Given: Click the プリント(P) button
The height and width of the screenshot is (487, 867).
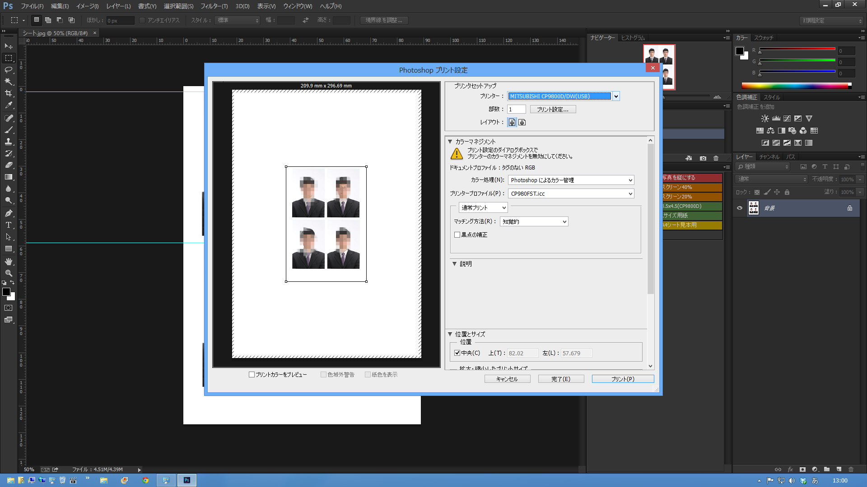Looking at the screenshot, I should [x=623, y=379].
